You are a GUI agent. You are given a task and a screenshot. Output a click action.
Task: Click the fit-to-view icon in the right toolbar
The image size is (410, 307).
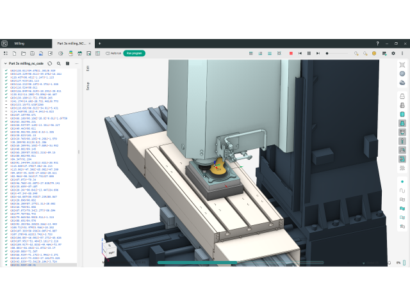point(402,65)
